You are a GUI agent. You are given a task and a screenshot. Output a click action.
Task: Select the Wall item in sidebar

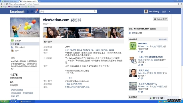pos(18,41)
